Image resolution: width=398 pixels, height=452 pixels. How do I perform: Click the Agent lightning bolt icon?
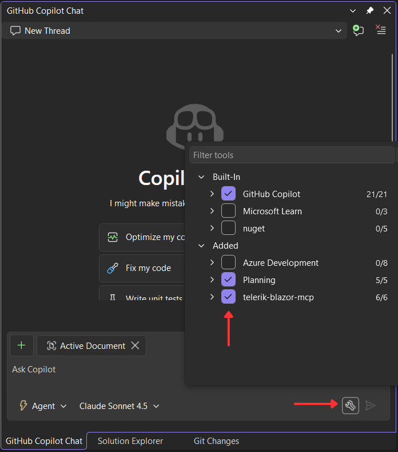(x=23, y=405)
